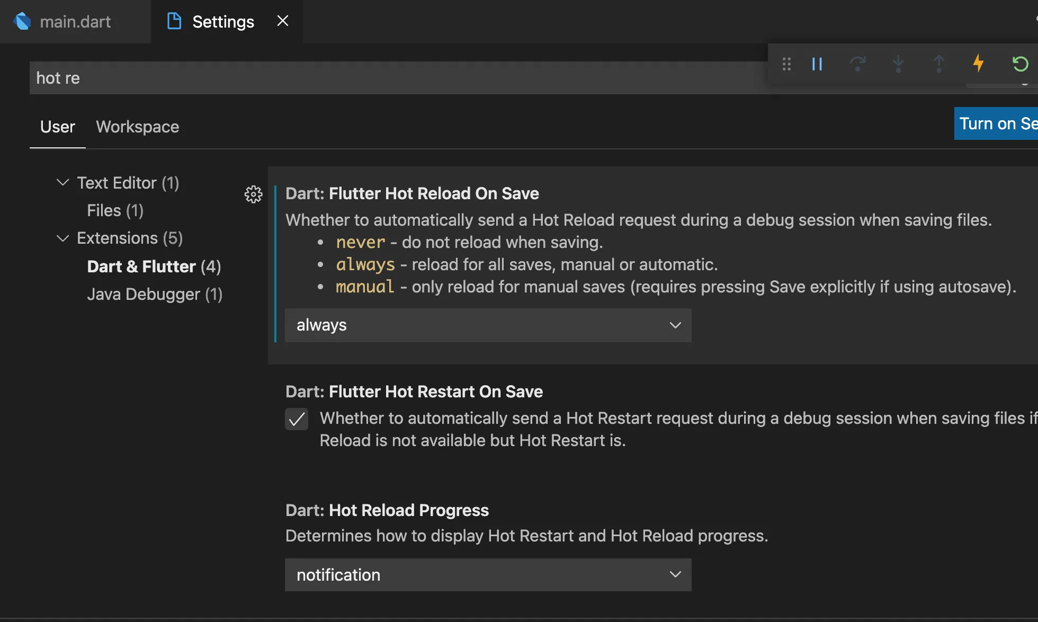Screen dimensions: 1038x622
Task: Pause the debug session
Action: tap(817, 64)
